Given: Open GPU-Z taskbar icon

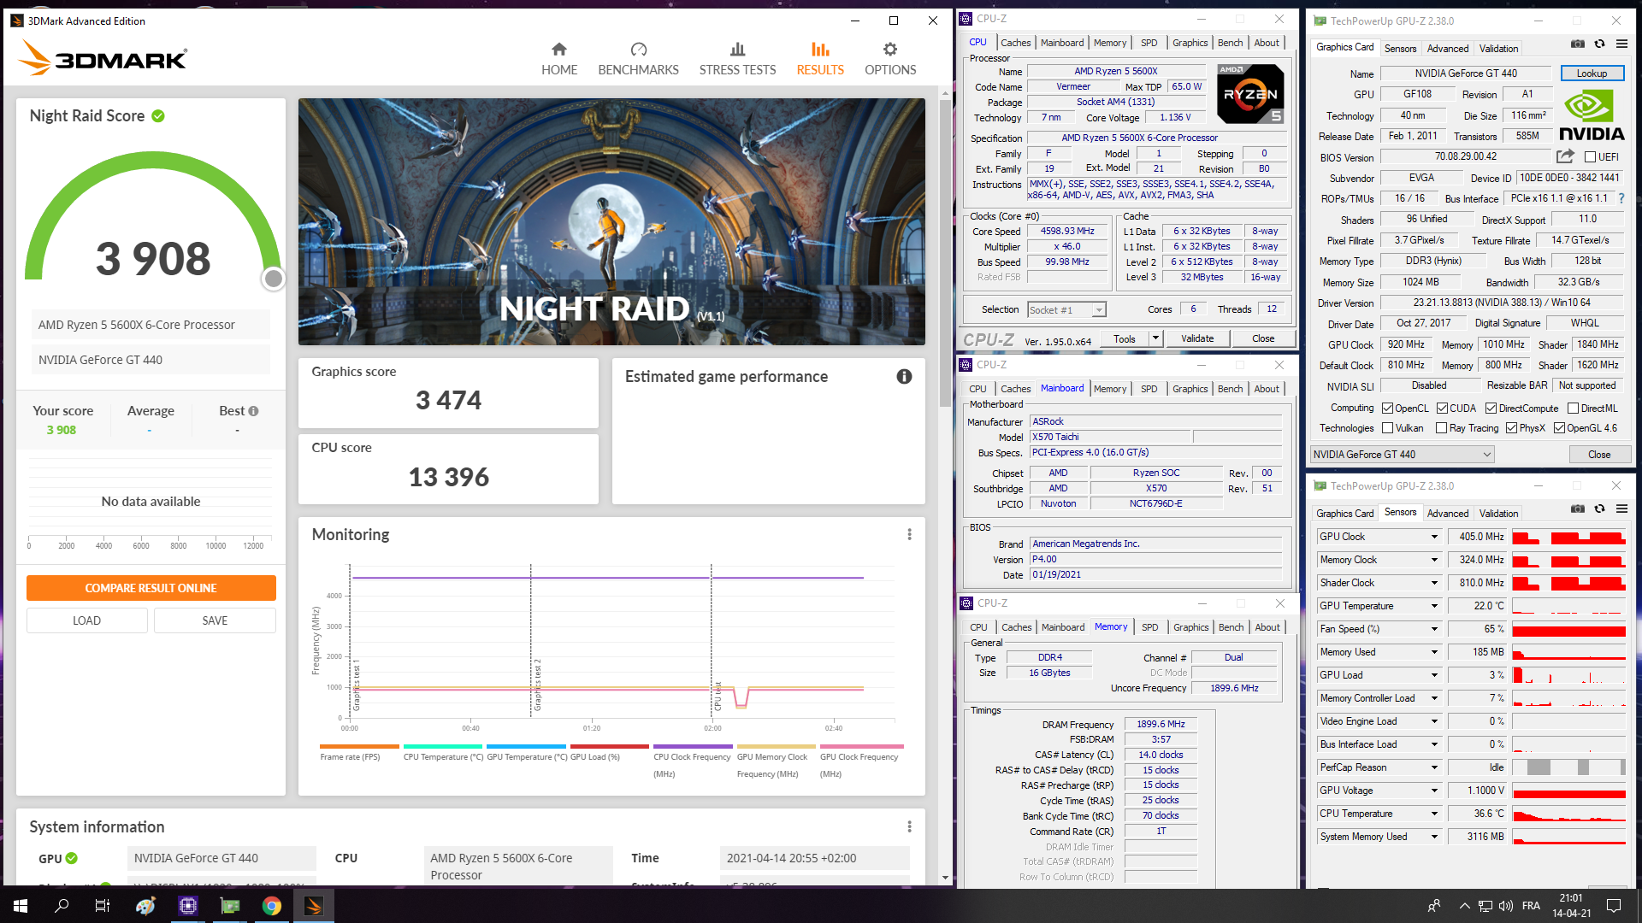Looking at the screenshot, I should tap(230, 906).
